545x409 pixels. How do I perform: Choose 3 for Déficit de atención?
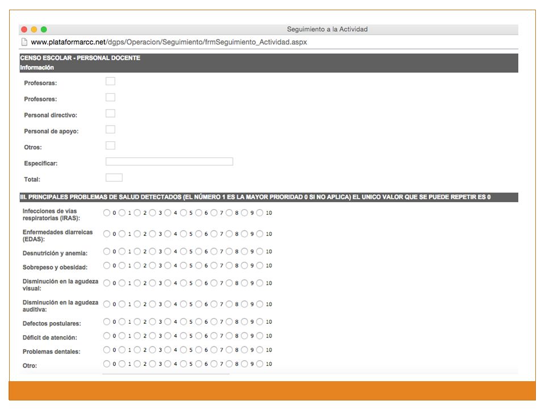153,336
